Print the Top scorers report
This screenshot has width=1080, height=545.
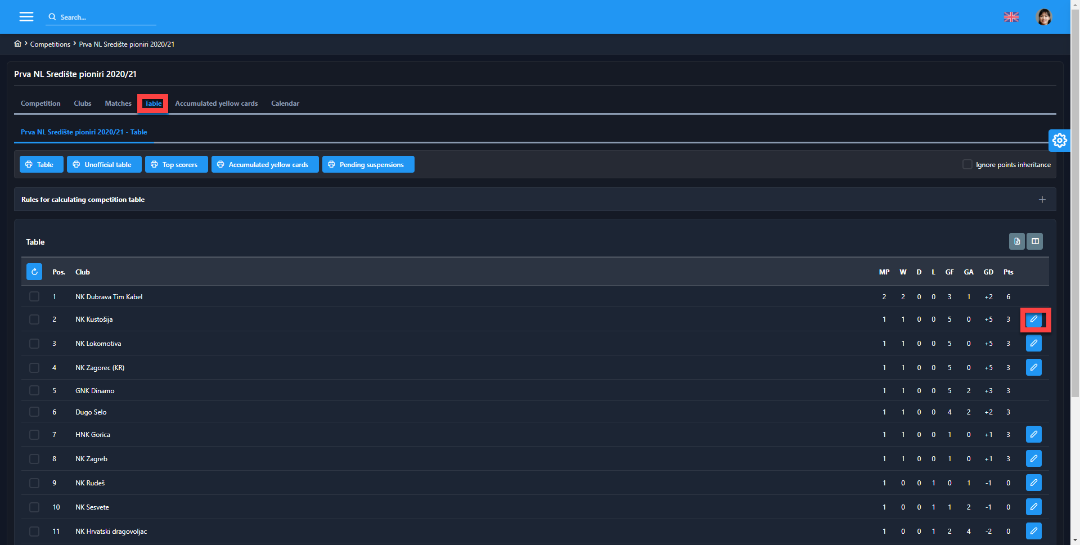(176, 164)
